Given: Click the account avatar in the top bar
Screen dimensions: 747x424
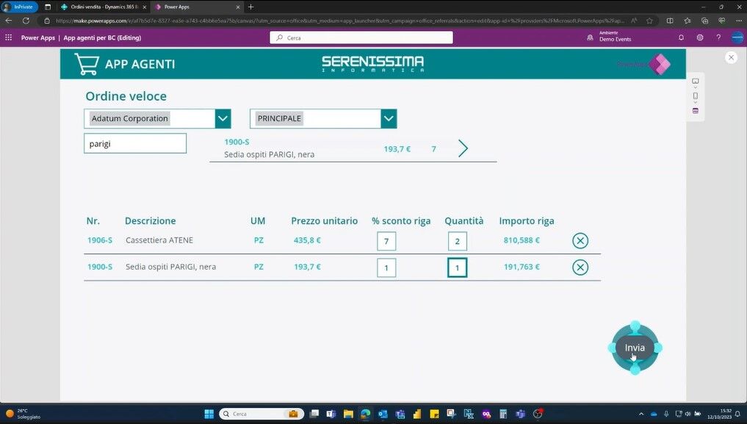Looking at the screenshot, I should coord(737,37).
